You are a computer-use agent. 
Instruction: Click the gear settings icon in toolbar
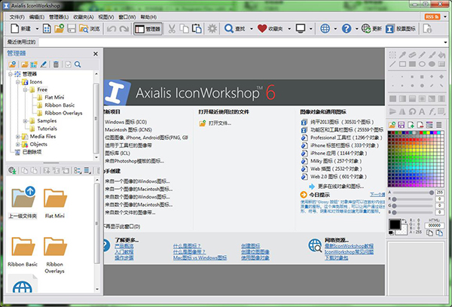coord(212,29)
